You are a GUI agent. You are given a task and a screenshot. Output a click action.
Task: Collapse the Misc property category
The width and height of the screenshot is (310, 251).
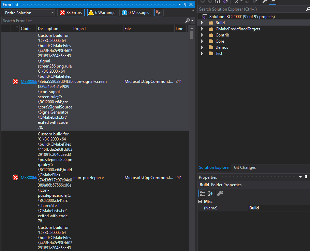200,202
